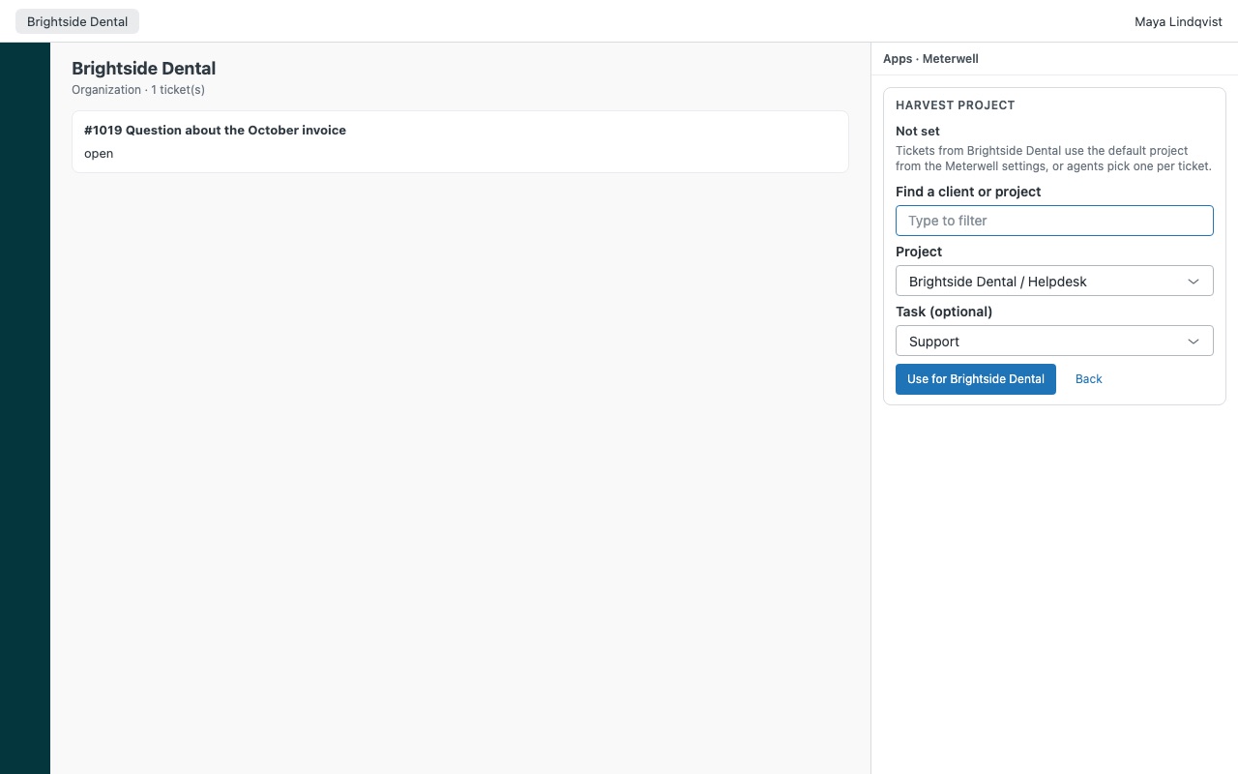Viewport: 1238px width, 774px height.
Task: Click the Apps · Meterwell panel header
Action: click(x=930, y=59)
